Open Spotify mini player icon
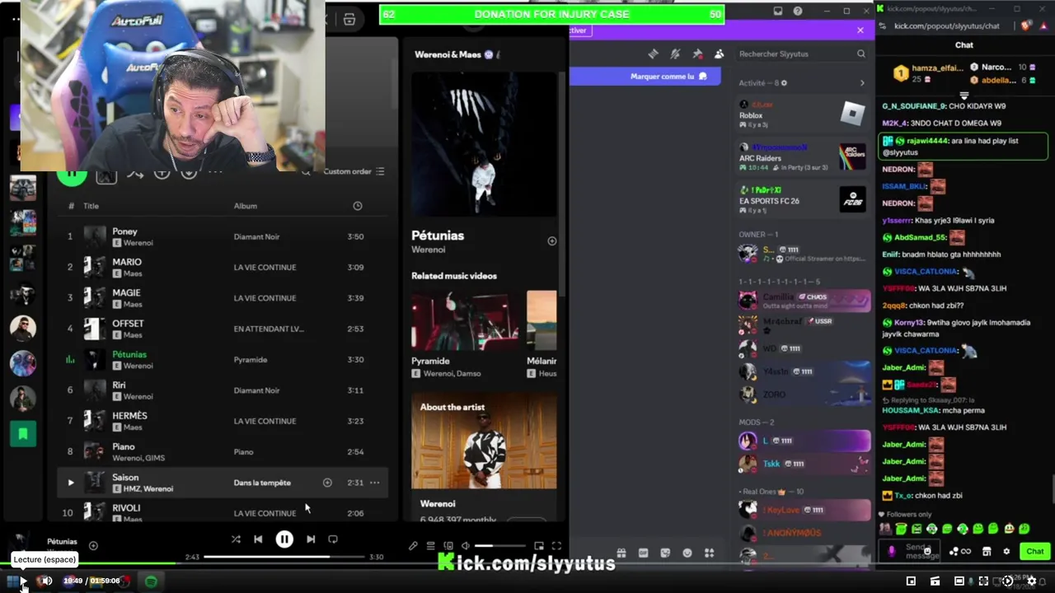This screenshot has height=593, width=1055. pyautogui.click(x=539, y=545)
